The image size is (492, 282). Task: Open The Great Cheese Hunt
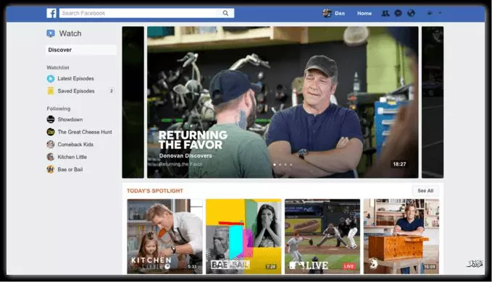pos(85,132)
